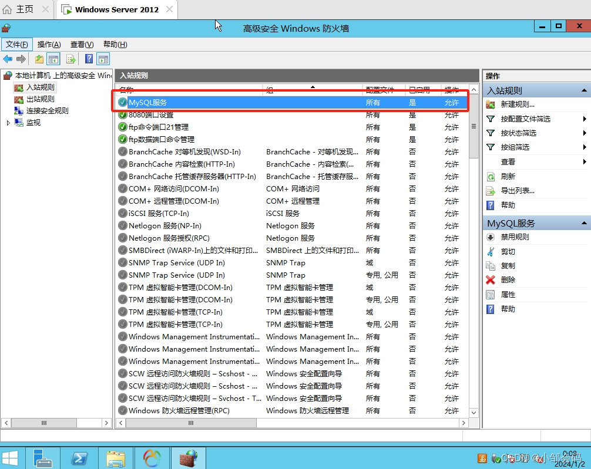The height and width of the screenshot is (469, 591).
Task: Click the Forward arrow toolbar icon
Action: coord(21,59)
